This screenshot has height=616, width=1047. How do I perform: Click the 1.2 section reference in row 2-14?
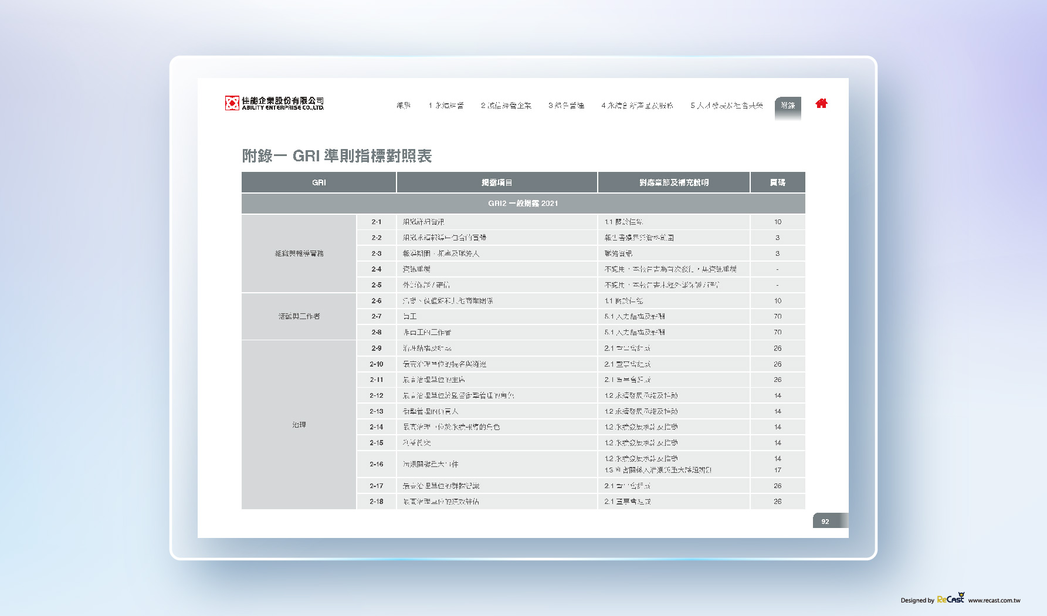(641, 427)
